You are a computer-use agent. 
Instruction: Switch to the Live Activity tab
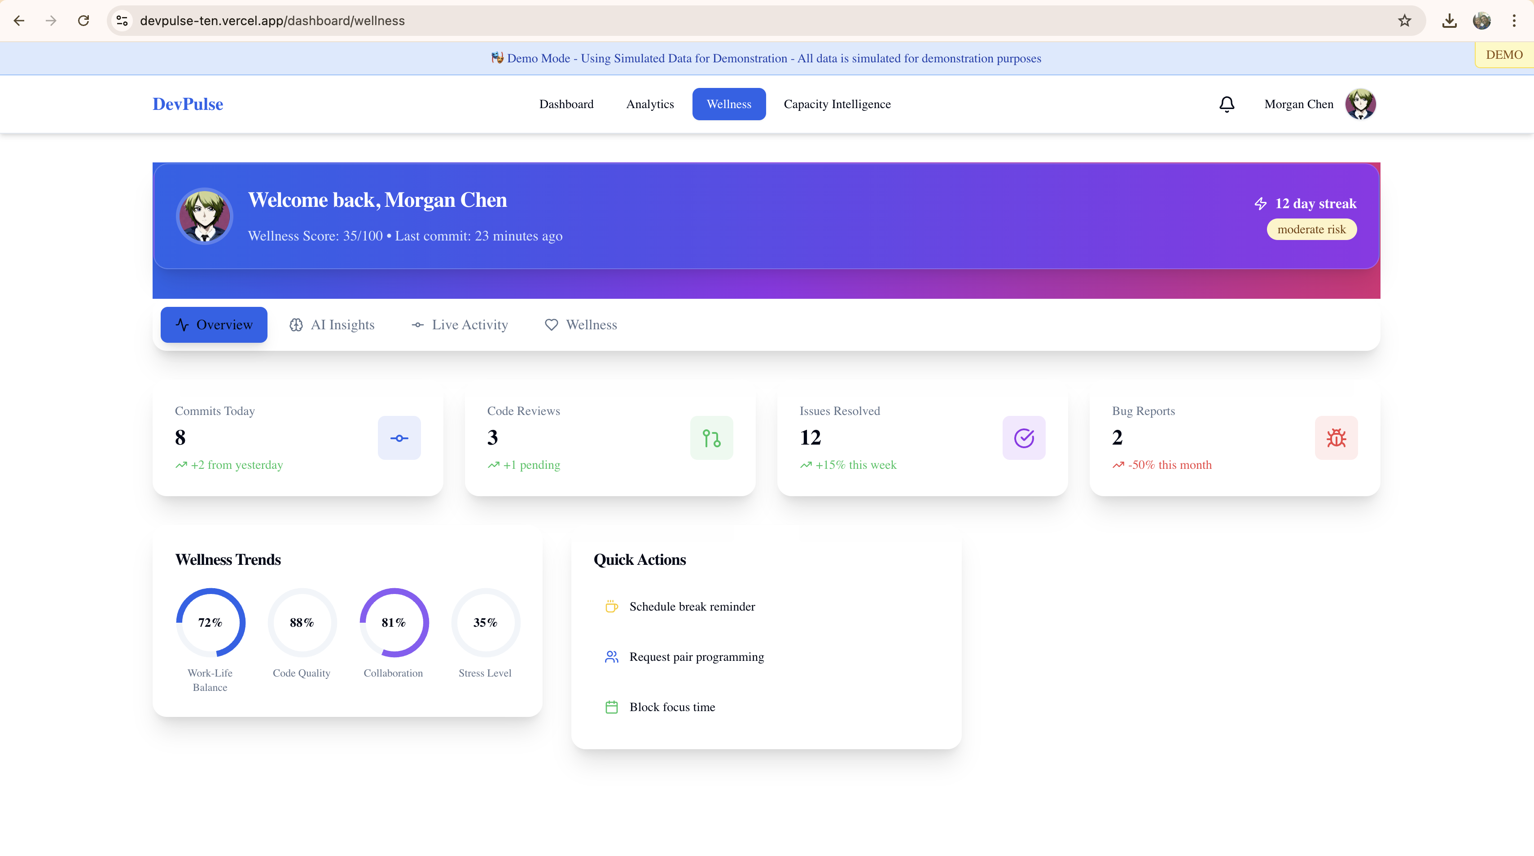(459, 325)
